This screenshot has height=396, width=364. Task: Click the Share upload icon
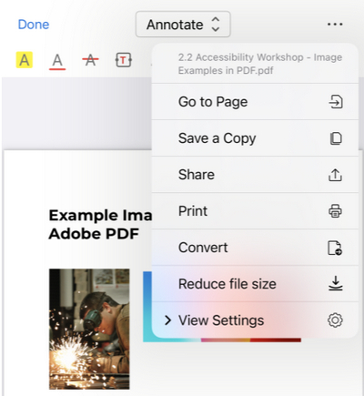(335, 175)
